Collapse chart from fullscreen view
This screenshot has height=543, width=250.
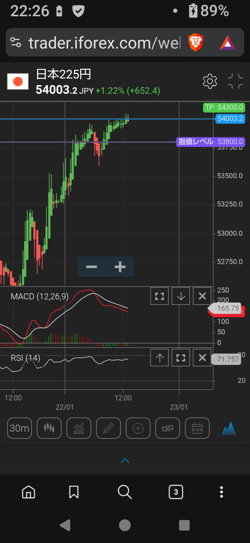pyautogui.click(x=235, y=81)
